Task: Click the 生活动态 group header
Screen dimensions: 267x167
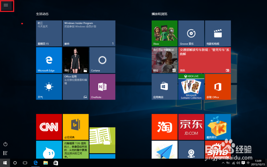Action: (42, 14)
